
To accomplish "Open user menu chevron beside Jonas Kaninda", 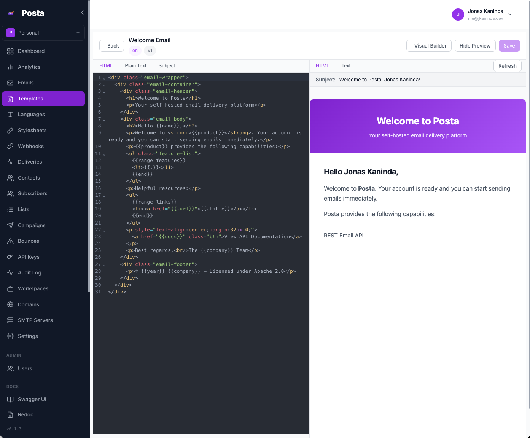I will 510,14.
